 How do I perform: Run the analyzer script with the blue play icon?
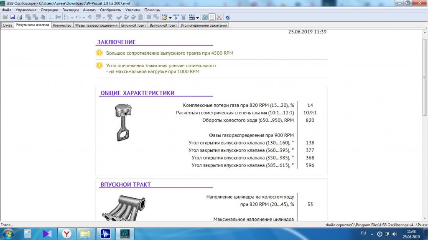(x=176, y=17)
